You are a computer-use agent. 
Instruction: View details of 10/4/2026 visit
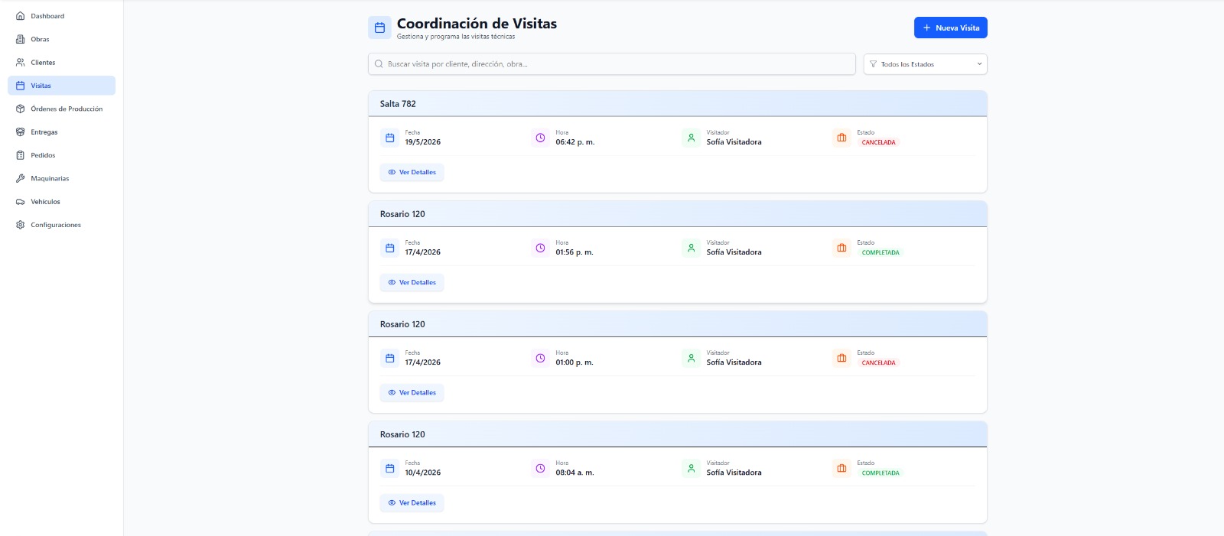point(412,502)
